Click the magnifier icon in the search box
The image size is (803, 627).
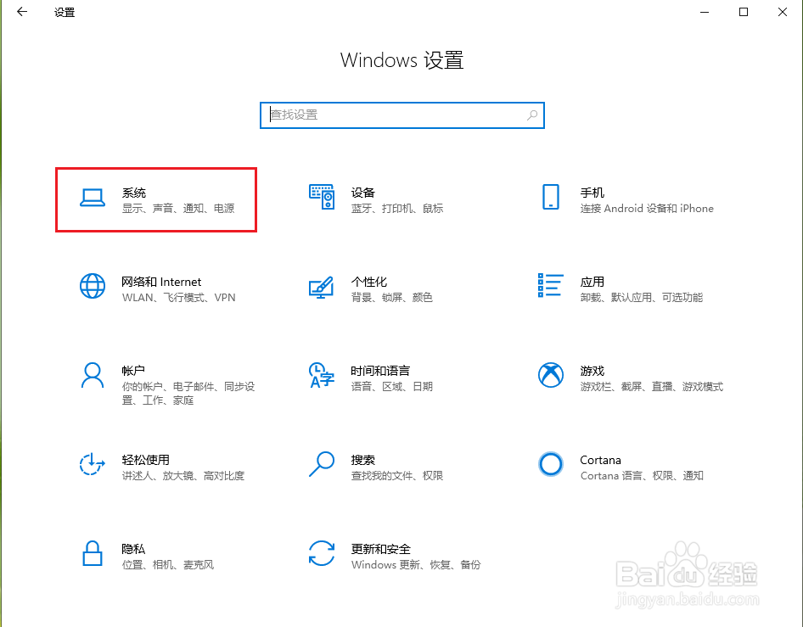click(x=532, y=115)
